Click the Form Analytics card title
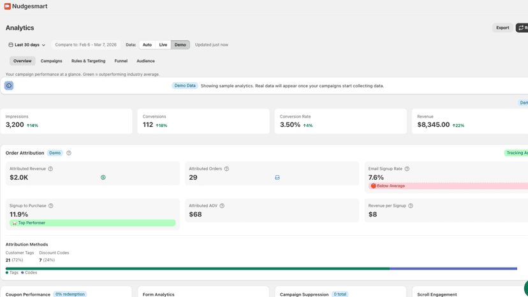 pyautogui.click(x=158, y=294)
